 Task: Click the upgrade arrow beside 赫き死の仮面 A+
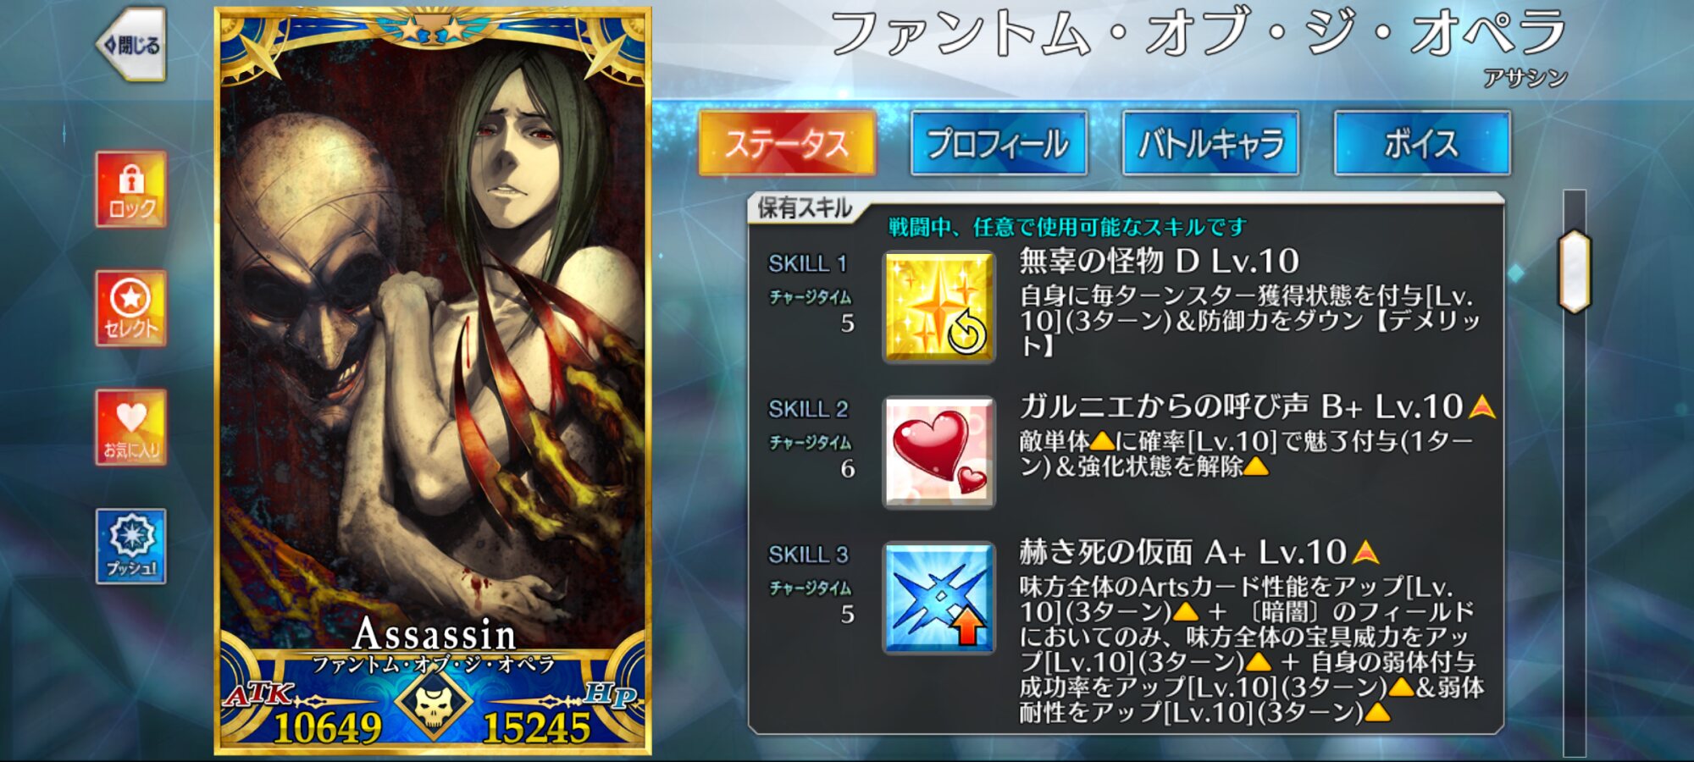click(x=1365, y=553)
